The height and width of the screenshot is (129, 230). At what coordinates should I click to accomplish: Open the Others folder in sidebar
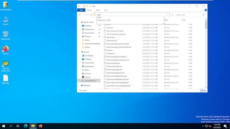pyautogui.click(x=87, y=47)
